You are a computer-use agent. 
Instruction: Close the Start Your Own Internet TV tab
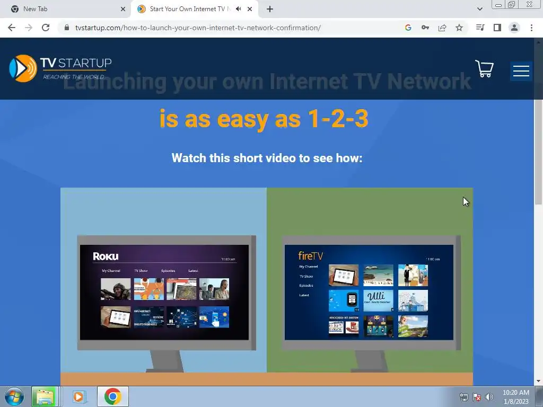pos(250,9)
